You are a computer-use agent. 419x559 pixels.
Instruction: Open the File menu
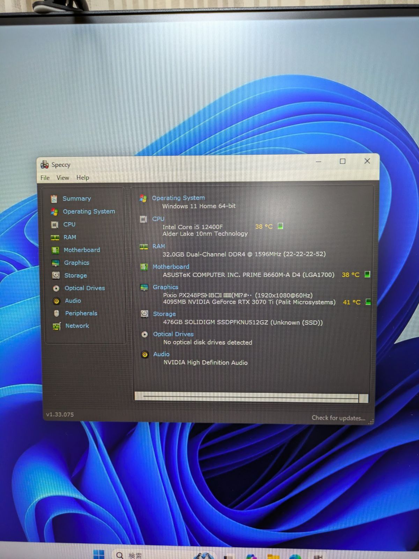pyautogui.click(x=45, y=177)
